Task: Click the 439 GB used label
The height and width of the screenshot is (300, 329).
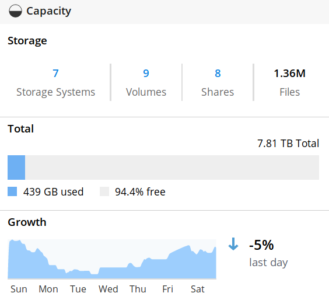Action: click(53, 191)
